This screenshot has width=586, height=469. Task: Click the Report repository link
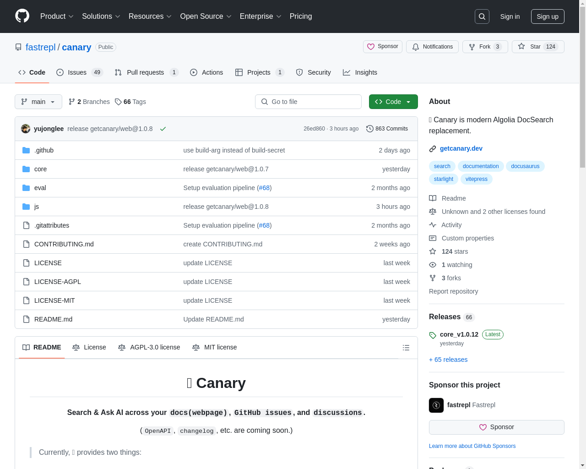453,291
